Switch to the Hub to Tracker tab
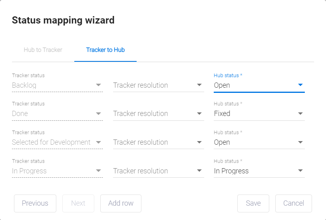The image size is (326, 220). point(43,50)
